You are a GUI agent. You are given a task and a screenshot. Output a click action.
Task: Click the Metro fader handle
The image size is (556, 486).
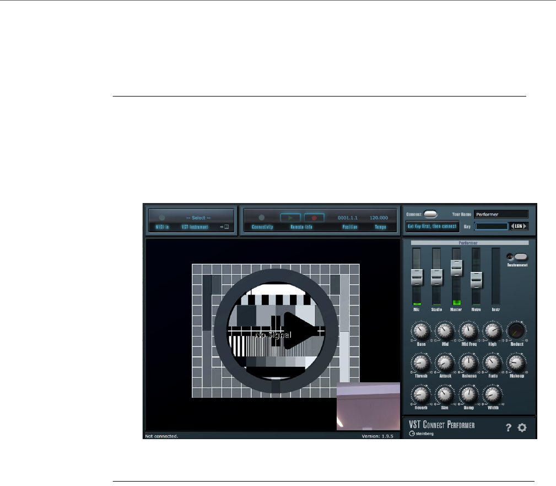point(476,280)
